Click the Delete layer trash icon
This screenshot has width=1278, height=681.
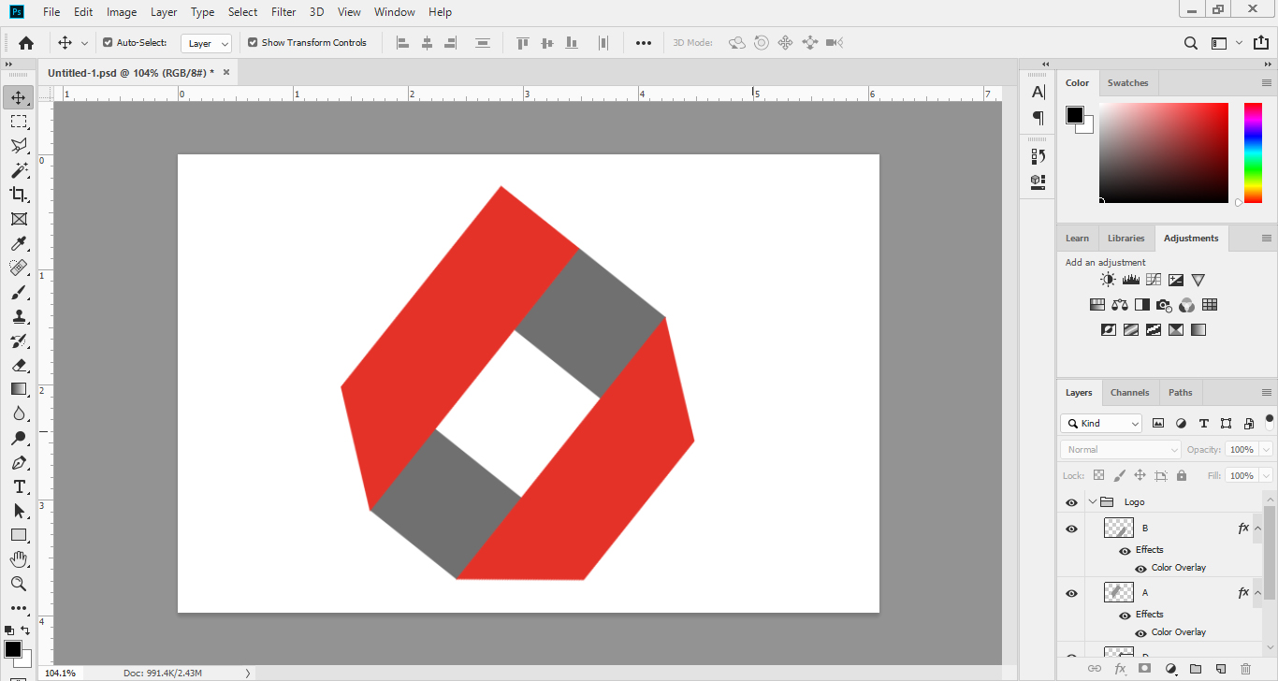[1245, 669]
